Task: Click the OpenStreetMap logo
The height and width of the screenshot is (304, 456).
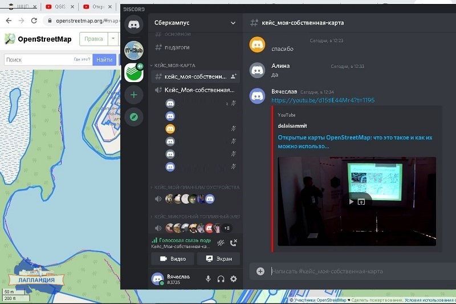Action: click(x=38, y=39)
